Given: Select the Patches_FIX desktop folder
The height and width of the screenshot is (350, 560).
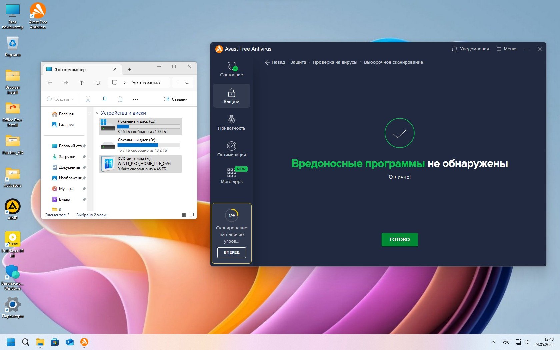Looking at the screenshot, I should [x=13, y=145].
